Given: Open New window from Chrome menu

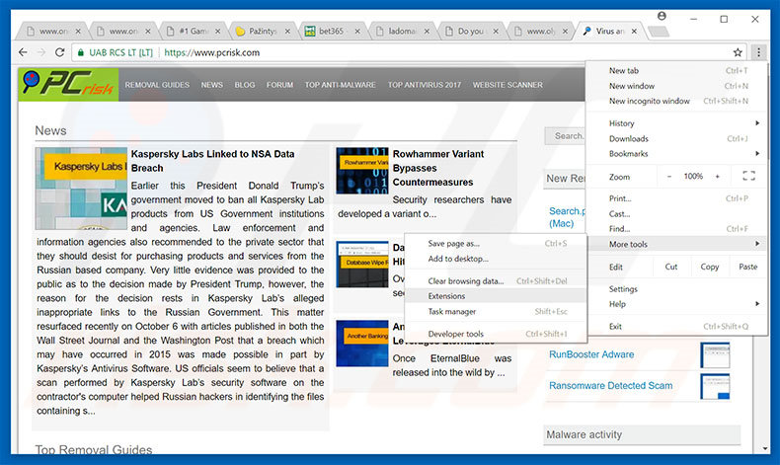Looking at the screenshot, I should click(676, 86).
